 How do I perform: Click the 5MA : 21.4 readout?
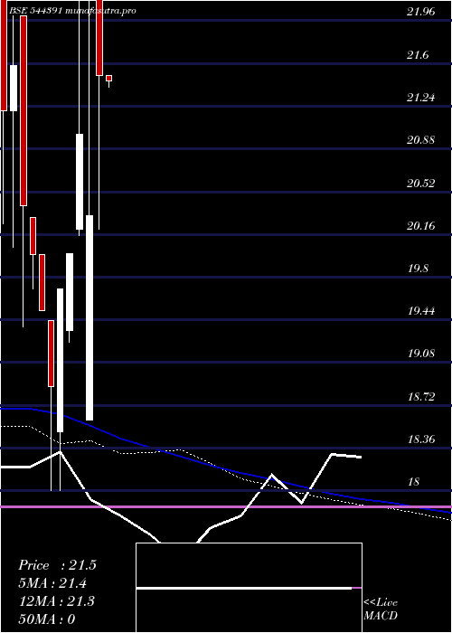point(53,583)
